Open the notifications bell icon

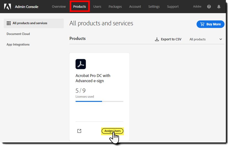coord(219,7)
